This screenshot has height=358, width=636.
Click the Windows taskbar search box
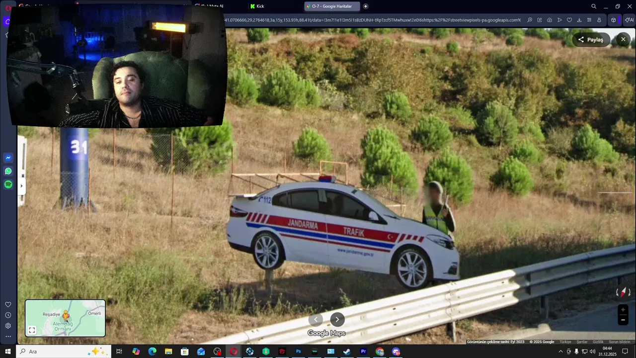point(63,352)
